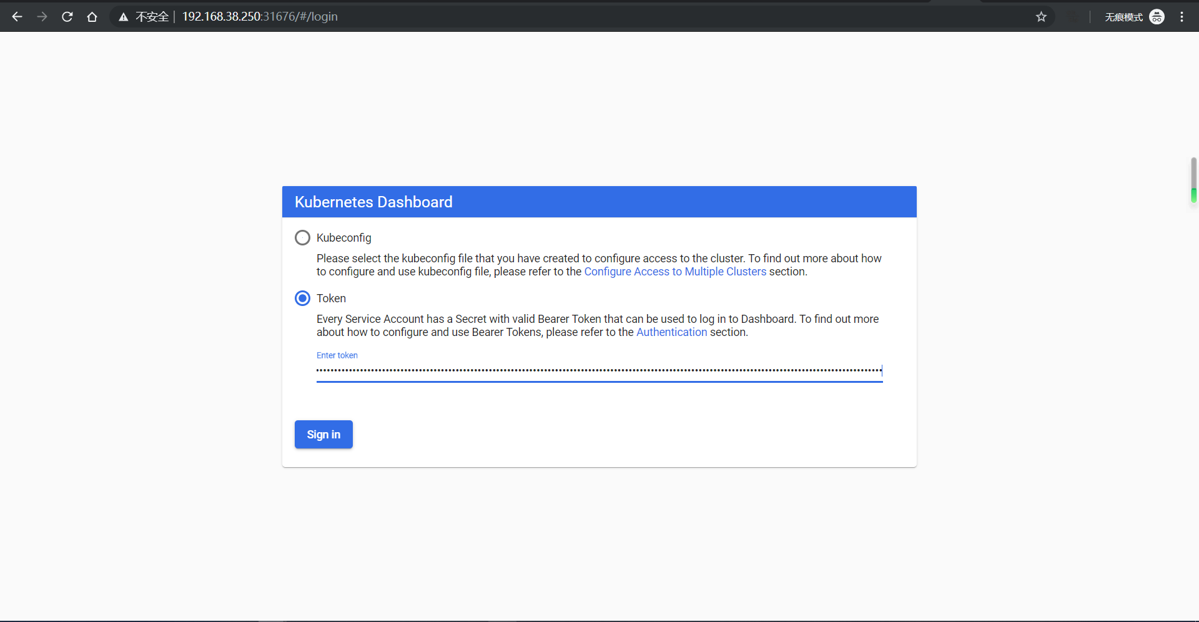Click the page vertical scrollbar thumb
This screenshot has width=1199, height=622.
point(1194,180)
